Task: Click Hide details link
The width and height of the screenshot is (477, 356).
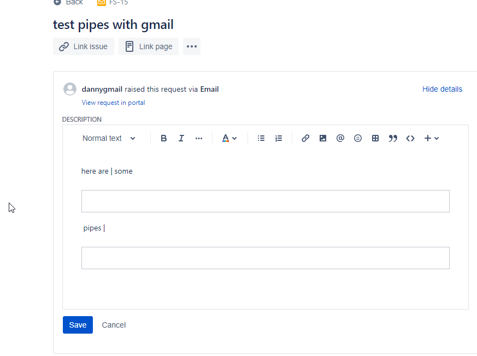Action: pyautogui.click(x=442, y=89)
